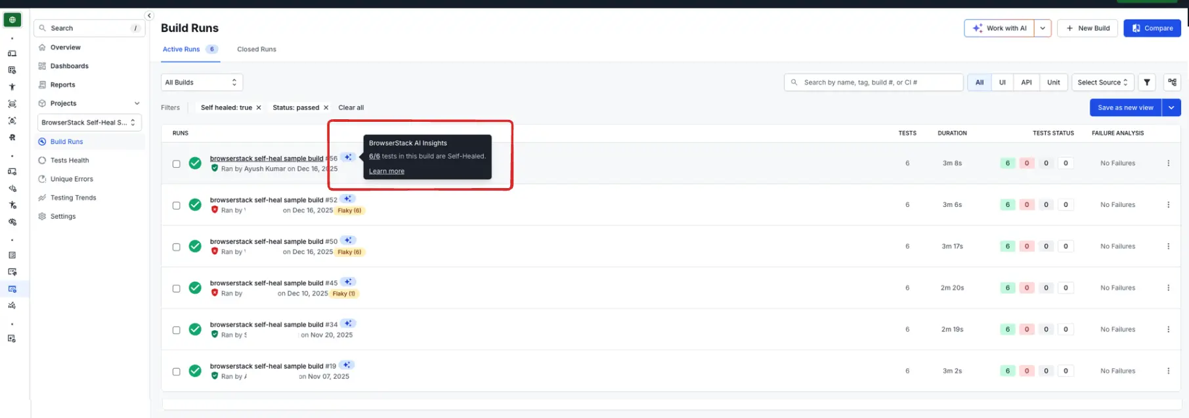
Task: Click the filter funnel icon
Action: pyautogui.click(x=1146, y=83)
